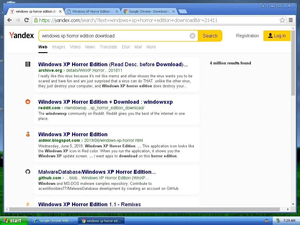300x225 pixels.
Task: Switch to Video search results
Action: [x=75, y=47]
